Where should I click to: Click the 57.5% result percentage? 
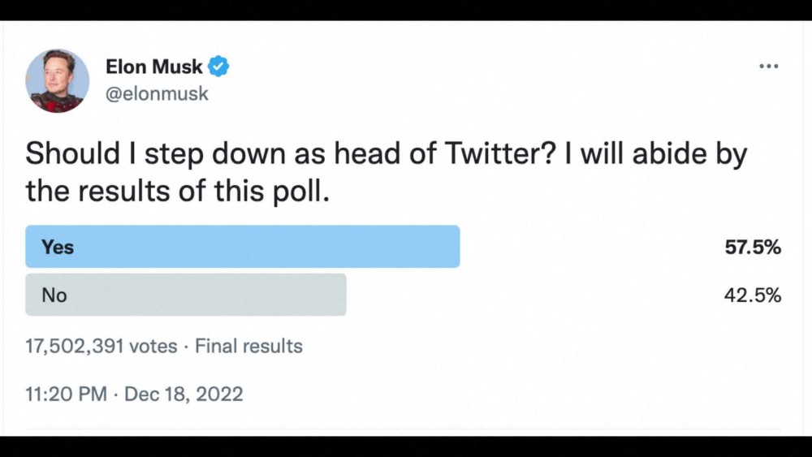(753, 248)
